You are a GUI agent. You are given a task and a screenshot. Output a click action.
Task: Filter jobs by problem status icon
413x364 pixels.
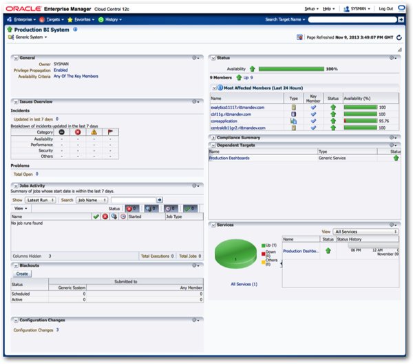(132, 209)
